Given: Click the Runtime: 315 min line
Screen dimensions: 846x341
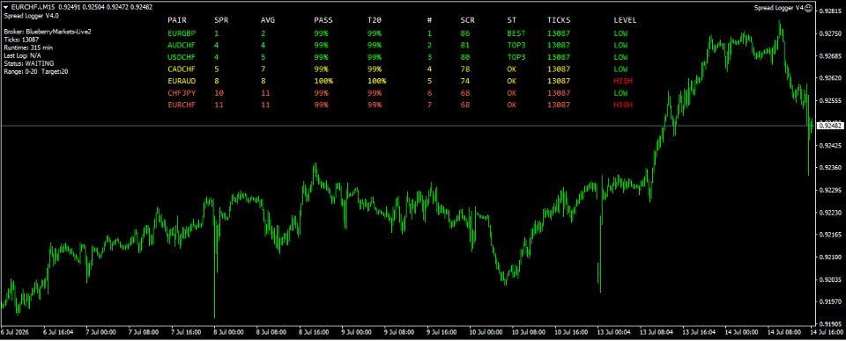Looking at the screenshot, I should [27, 47].
